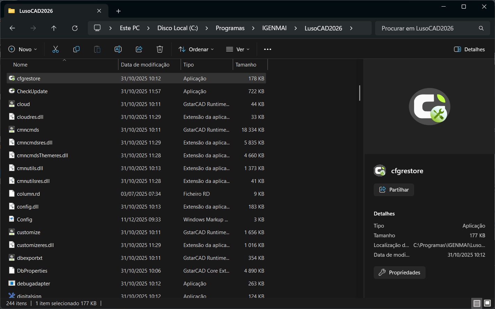The image size is (495, 309).
Task: Expand chevron after LusoCAD2026 breadcrumb
Action: pyautogui.click(x=351, y=28)
